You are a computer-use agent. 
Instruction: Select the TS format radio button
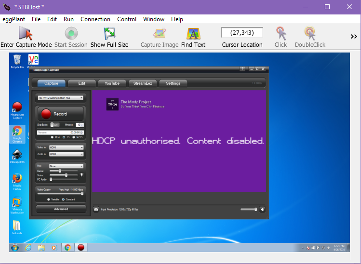point(64,137)
